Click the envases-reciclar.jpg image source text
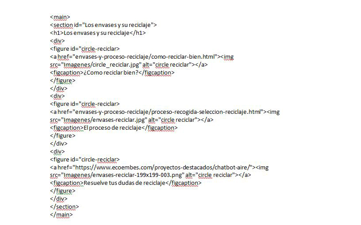The height and width of the screenshot is (225, 361). (x=104, y=120)
